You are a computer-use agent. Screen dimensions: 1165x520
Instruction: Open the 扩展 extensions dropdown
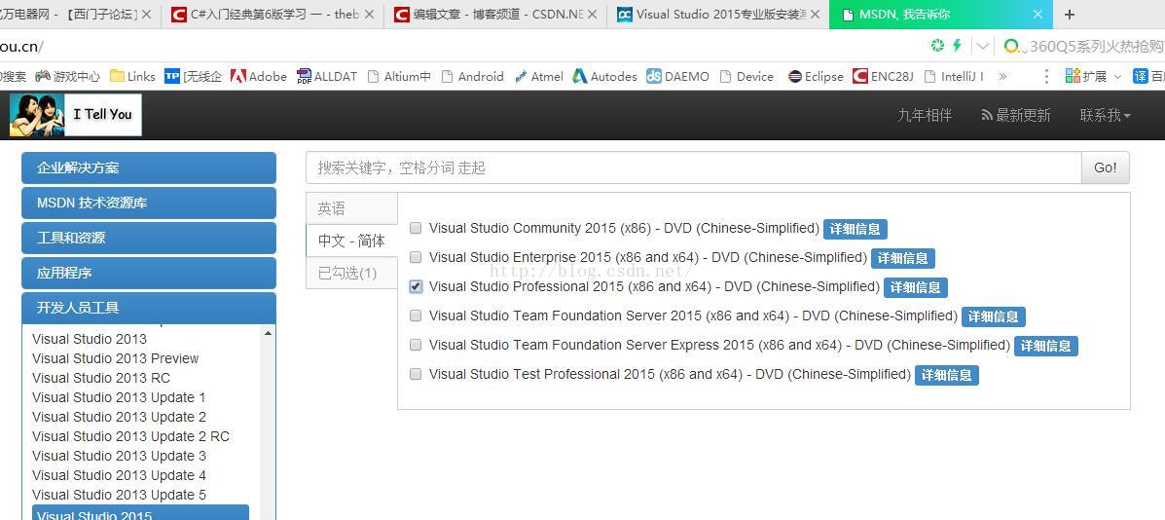[1092, 76]
